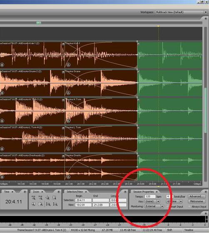
Task: Click status bar text '67.28 MB'
Action: point(107,230)
